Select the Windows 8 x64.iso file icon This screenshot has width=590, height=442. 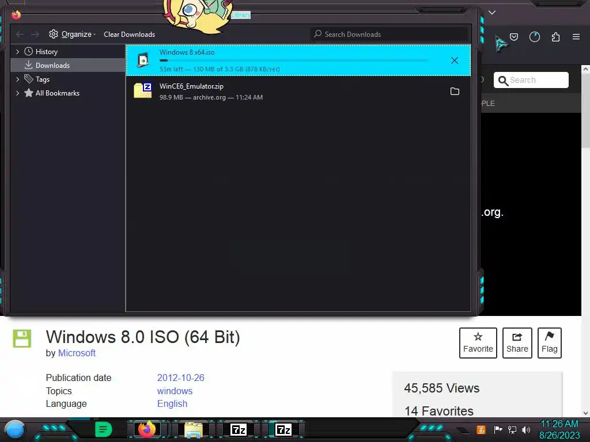[143, 60]
